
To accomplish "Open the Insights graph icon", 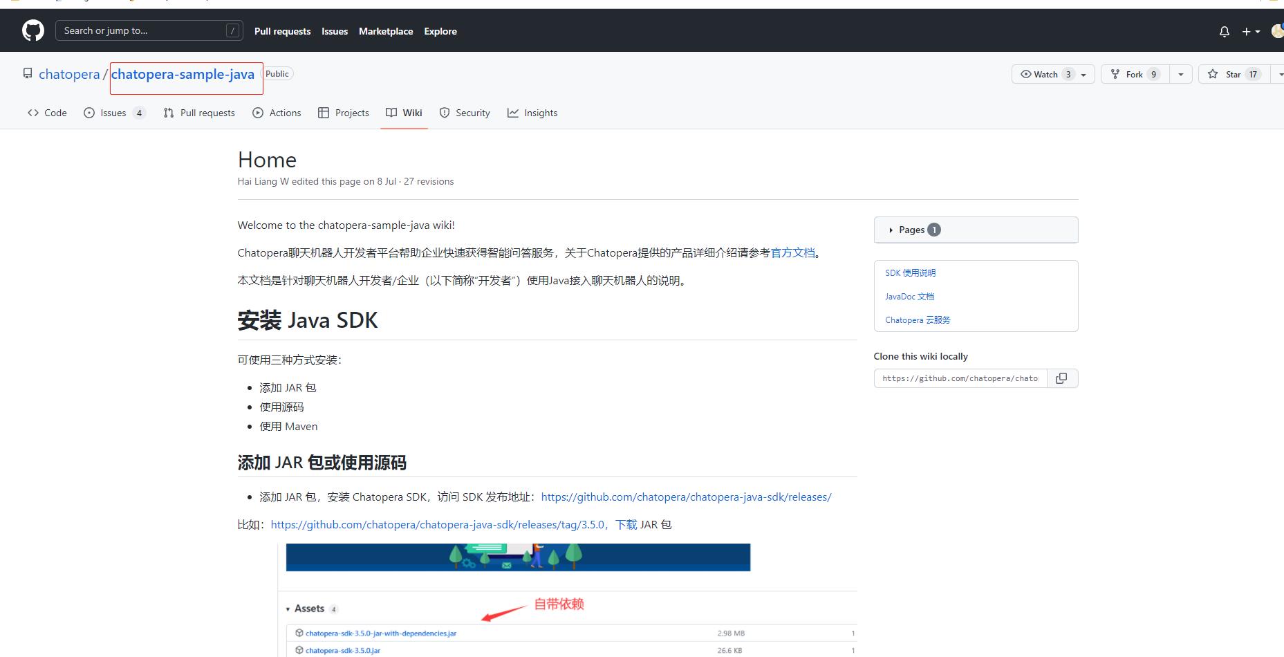I will point(513,112).
